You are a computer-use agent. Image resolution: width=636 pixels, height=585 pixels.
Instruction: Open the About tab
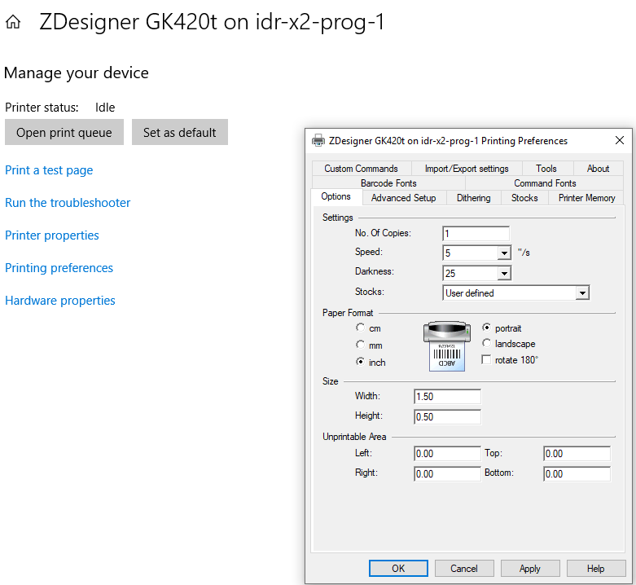point(598,169)
